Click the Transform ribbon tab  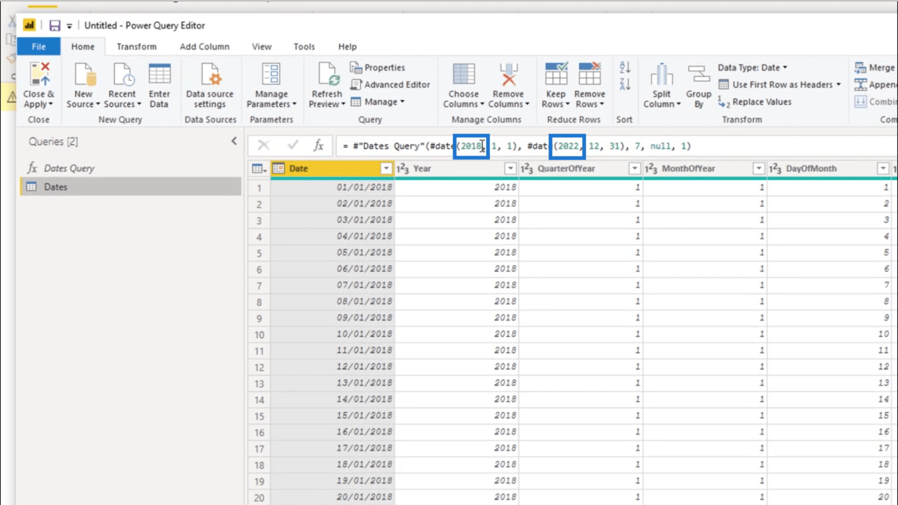135,46
